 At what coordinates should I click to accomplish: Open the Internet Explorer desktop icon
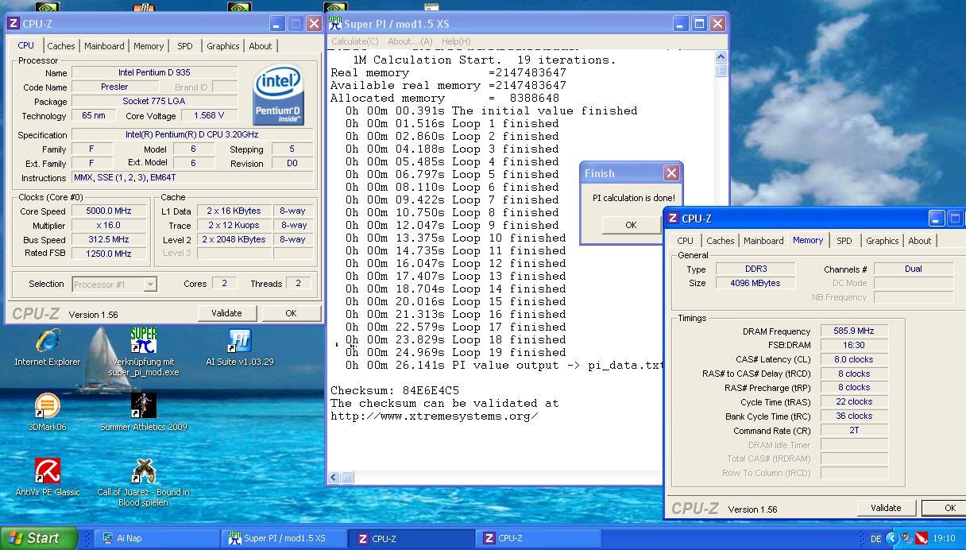(48, 341)
